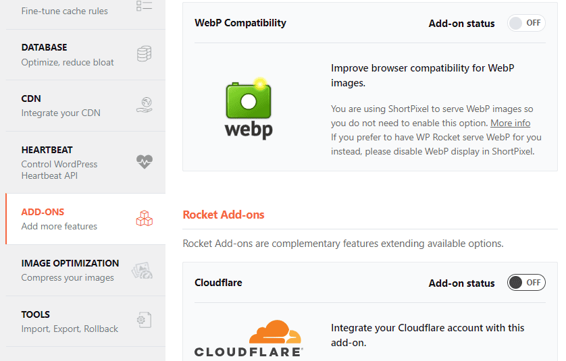
Task: Click the WebP Compatibility heading
Action: [240, 23]
